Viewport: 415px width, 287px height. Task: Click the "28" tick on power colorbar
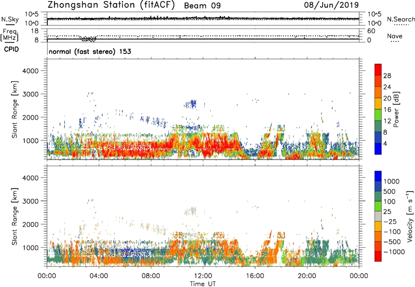387,76
